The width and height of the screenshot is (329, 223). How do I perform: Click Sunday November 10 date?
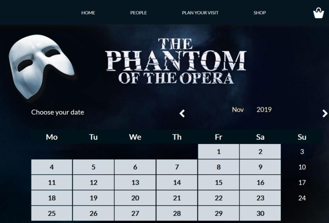(302, 167)
